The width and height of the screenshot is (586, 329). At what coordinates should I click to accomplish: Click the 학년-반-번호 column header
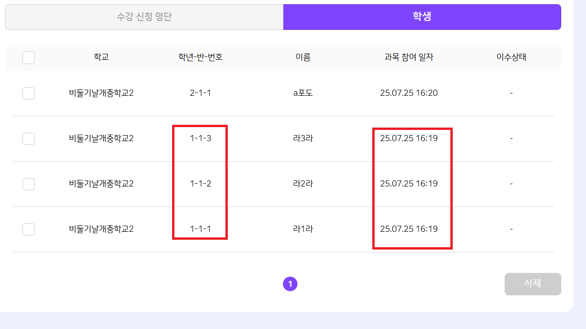pos(200,57)
